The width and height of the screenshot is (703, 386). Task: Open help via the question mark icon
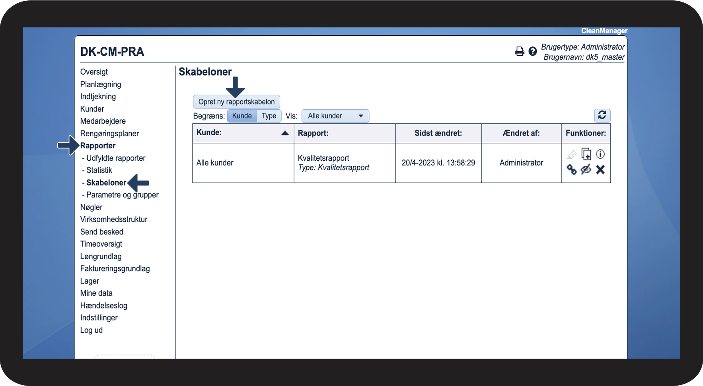point(533,51)
